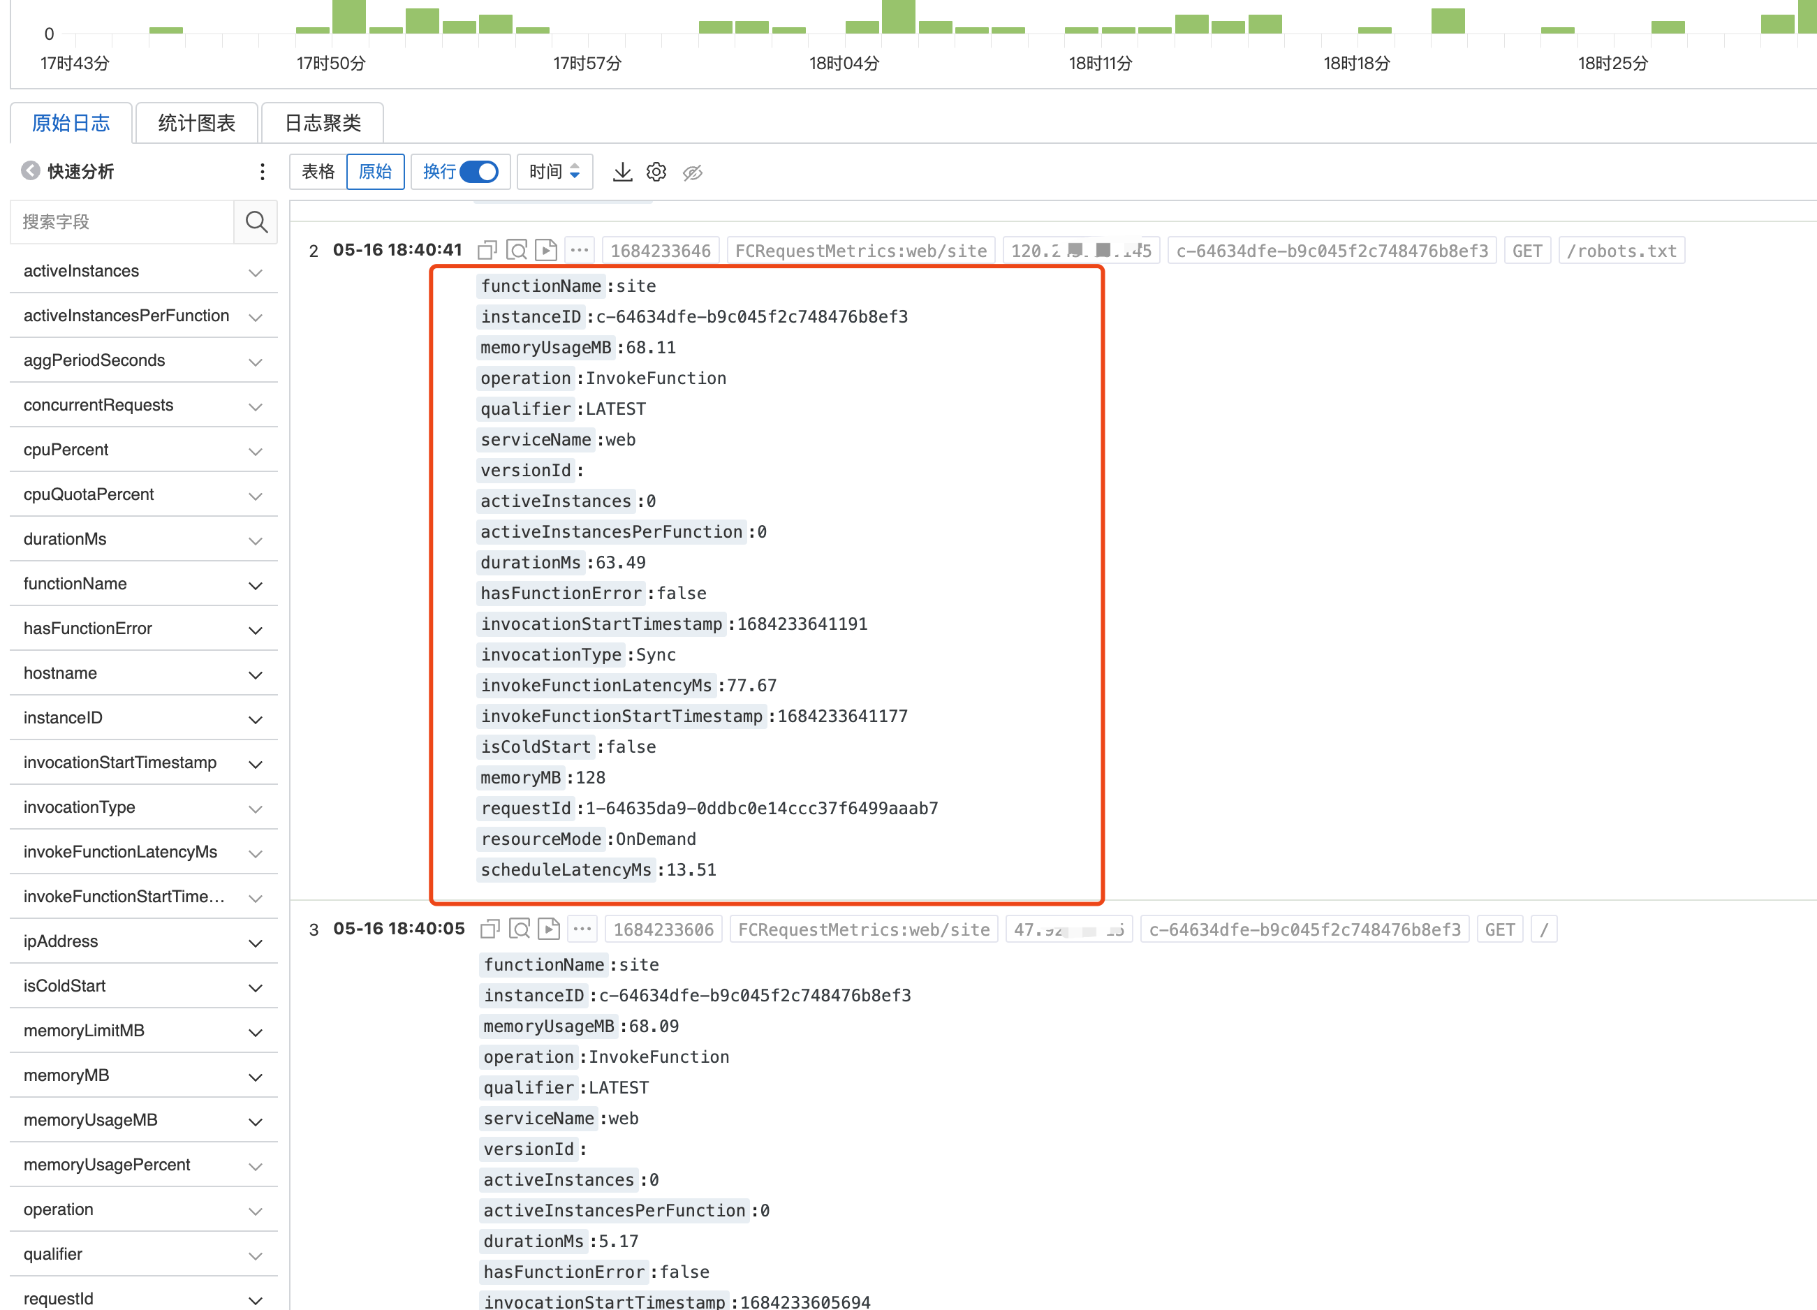Open the 时间 sort dropdown
The image size is (1817, 1310).
click(x=554, y=172)
